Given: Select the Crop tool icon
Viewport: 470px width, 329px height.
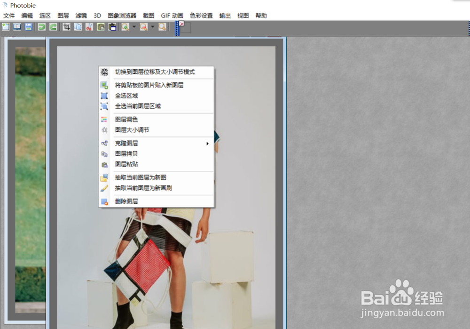Looking at the screenshot, I should [x=66, y=27].
